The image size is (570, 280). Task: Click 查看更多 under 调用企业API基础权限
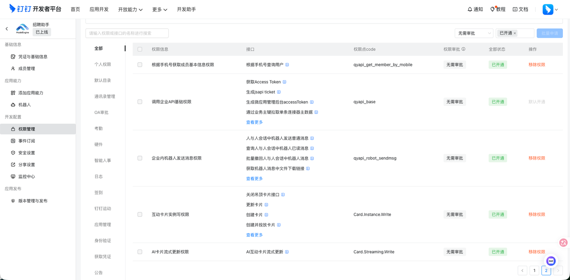tap(254, 122)
